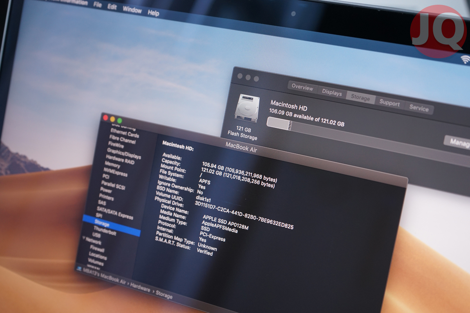Viewport: 470px width, 313px height.
Task: Select Ethernet Cards in the sidebar
Action: 125,133
